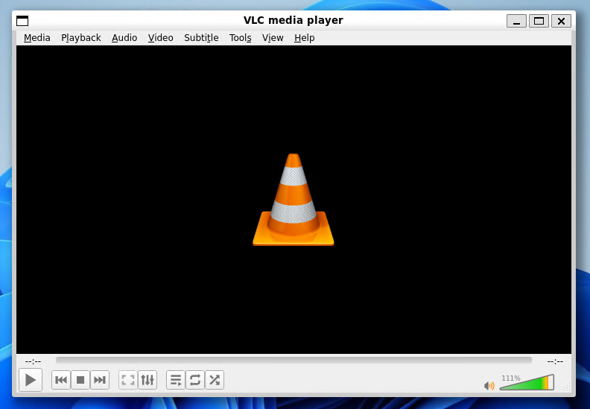Open the Tools menu
The height and width of the screenshot is (409, 590).
[x=240, y=38]
